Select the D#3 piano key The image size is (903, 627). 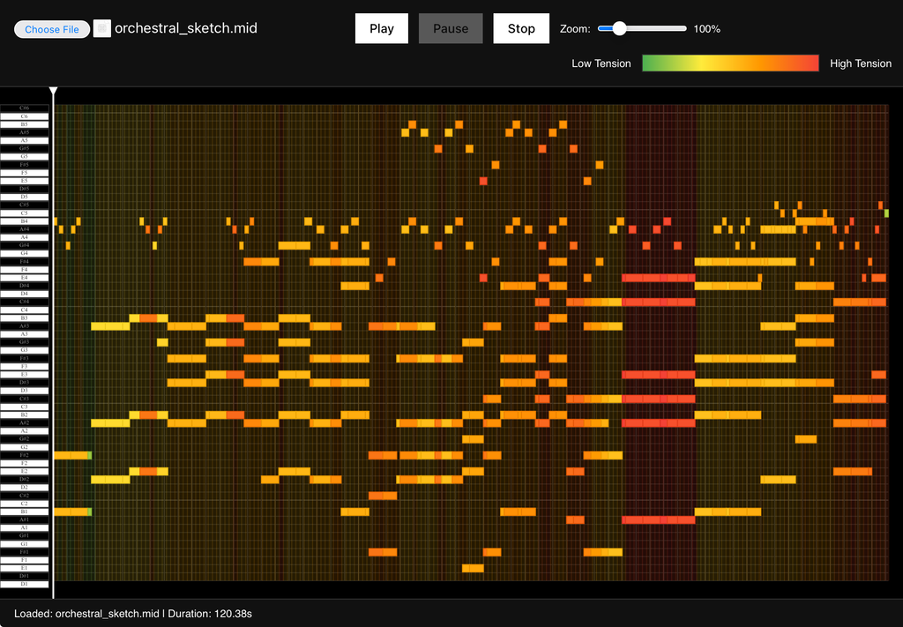(x=24, y=383)
